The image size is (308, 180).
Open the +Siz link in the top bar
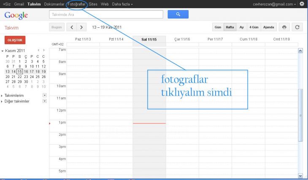tap(7, 4)
